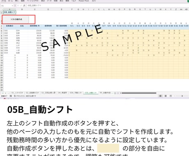Open the Name Box dropdown arrow
Viewport: 189px width, 156px height.
[x=12, y=6]
